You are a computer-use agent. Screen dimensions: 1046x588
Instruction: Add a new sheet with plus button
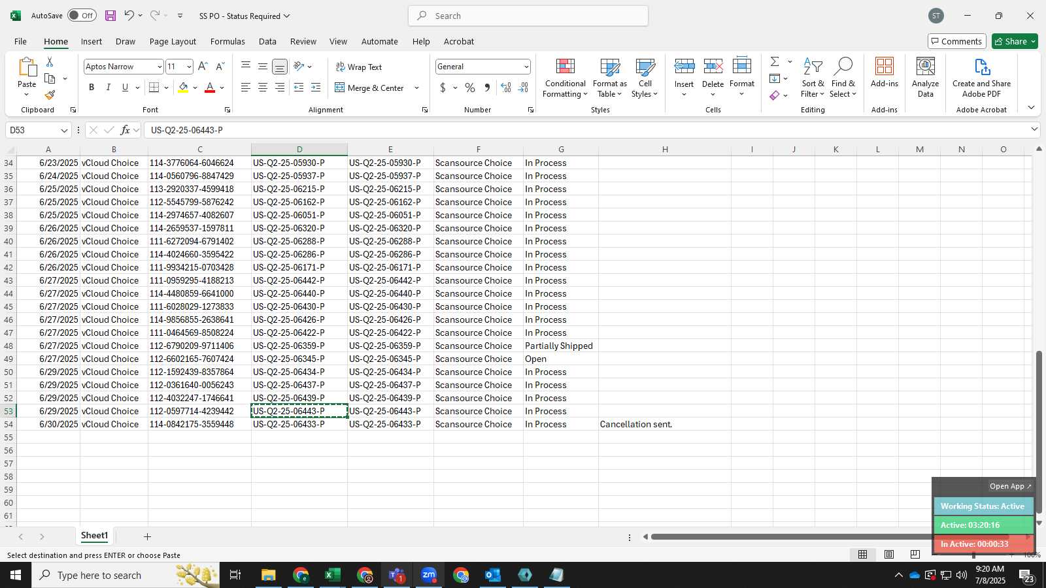tap(147, 536)
